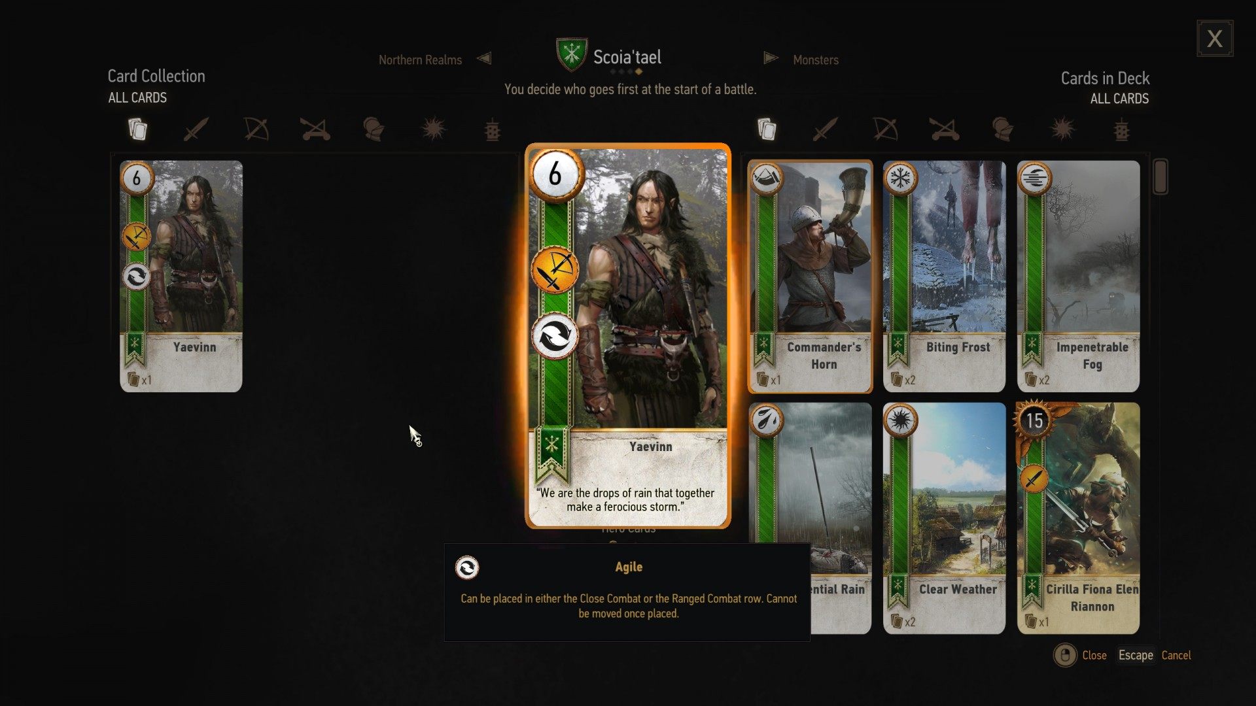This screenshot has width=1256, height=706.
Task: Filter Card Collection by ranged bow icon
Action: pos(256,129)
